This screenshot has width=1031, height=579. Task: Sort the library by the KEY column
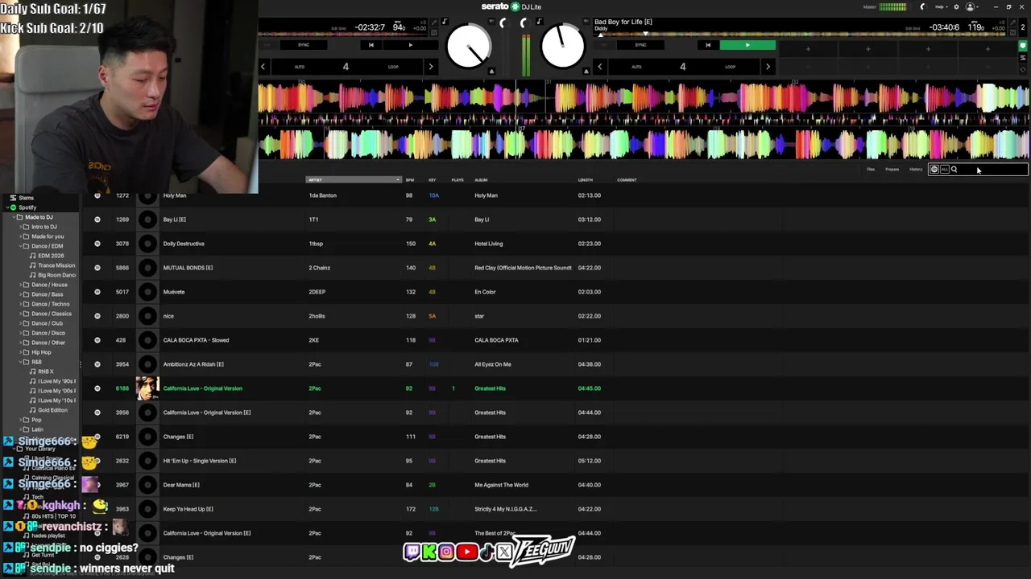pyautogui.click(x=432, y=180)
